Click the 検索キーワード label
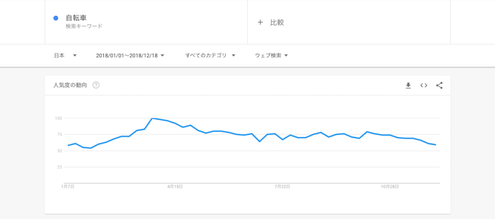 tap(84, 26)
